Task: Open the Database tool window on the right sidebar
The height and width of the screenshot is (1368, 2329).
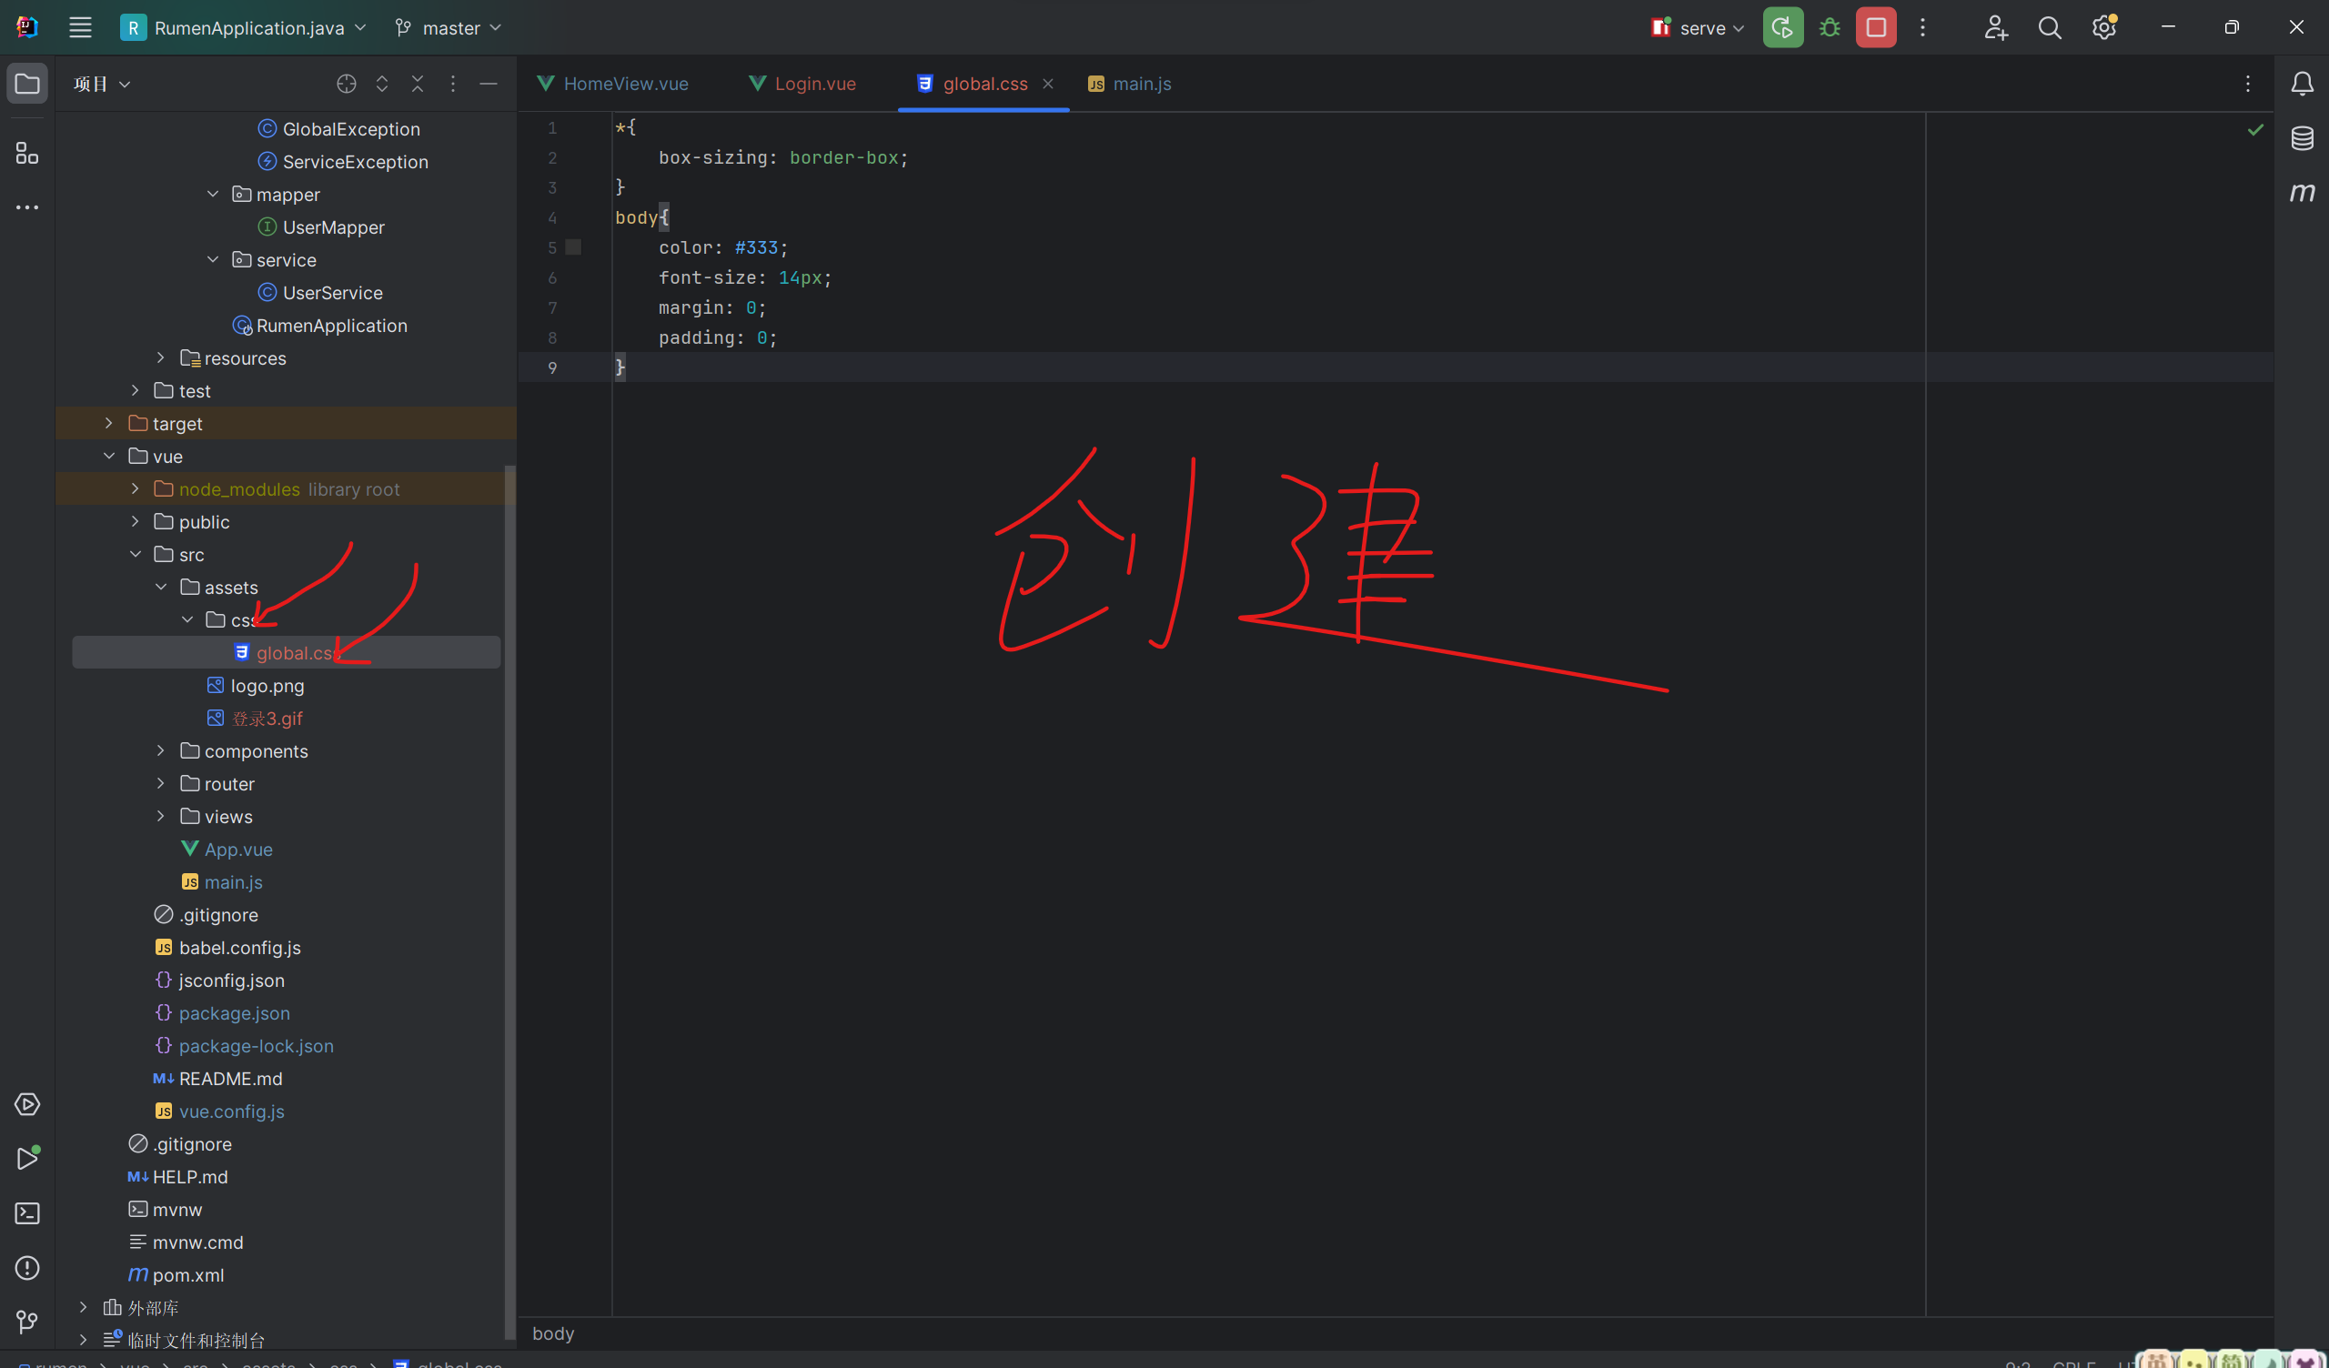Action: [2302, 136]
